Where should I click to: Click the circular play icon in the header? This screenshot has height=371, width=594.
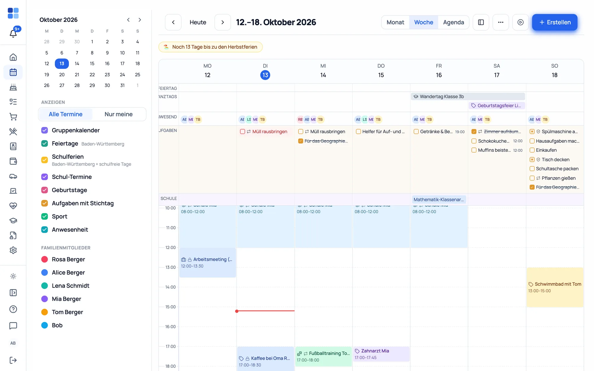click(x=520, y=22)
